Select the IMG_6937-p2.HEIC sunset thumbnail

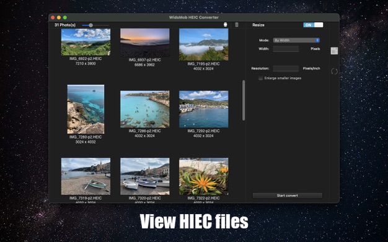tap(145, 43)
